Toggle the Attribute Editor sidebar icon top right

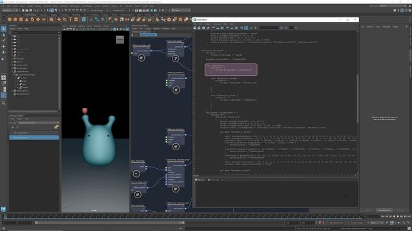402,10
